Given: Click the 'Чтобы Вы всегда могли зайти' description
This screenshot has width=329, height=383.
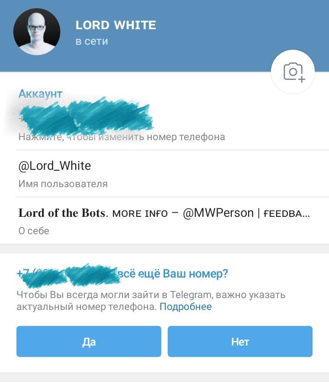Looking at the screenshot, I should tap(151, 301).
